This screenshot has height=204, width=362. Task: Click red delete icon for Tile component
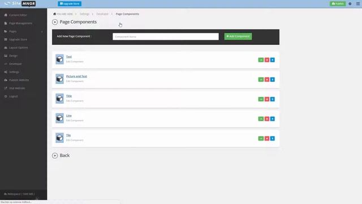pyautogui.click(x=267, y=138)
